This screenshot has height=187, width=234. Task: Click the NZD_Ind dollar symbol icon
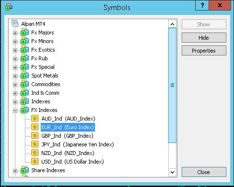(x=35, y=153)
